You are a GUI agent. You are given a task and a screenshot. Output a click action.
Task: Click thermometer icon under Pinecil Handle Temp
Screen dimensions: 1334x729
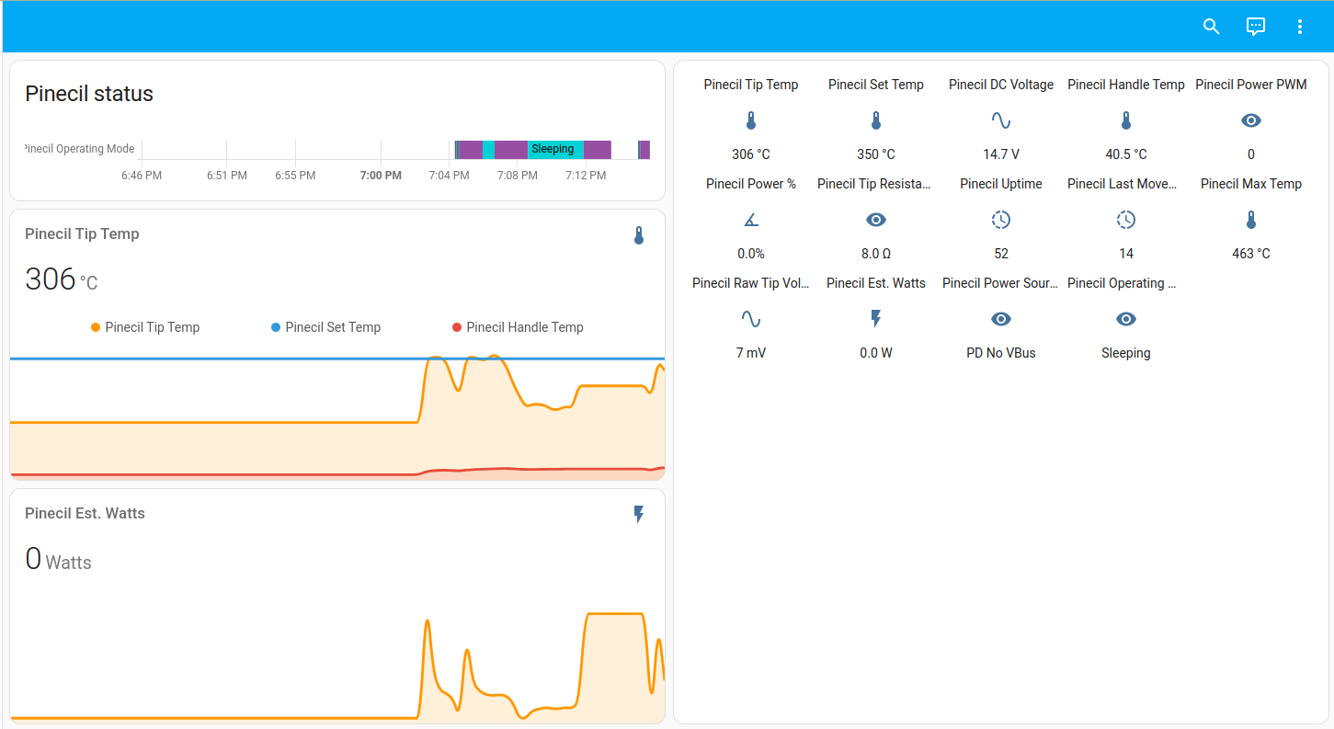pyautogui.click(x=1125, y=120)
